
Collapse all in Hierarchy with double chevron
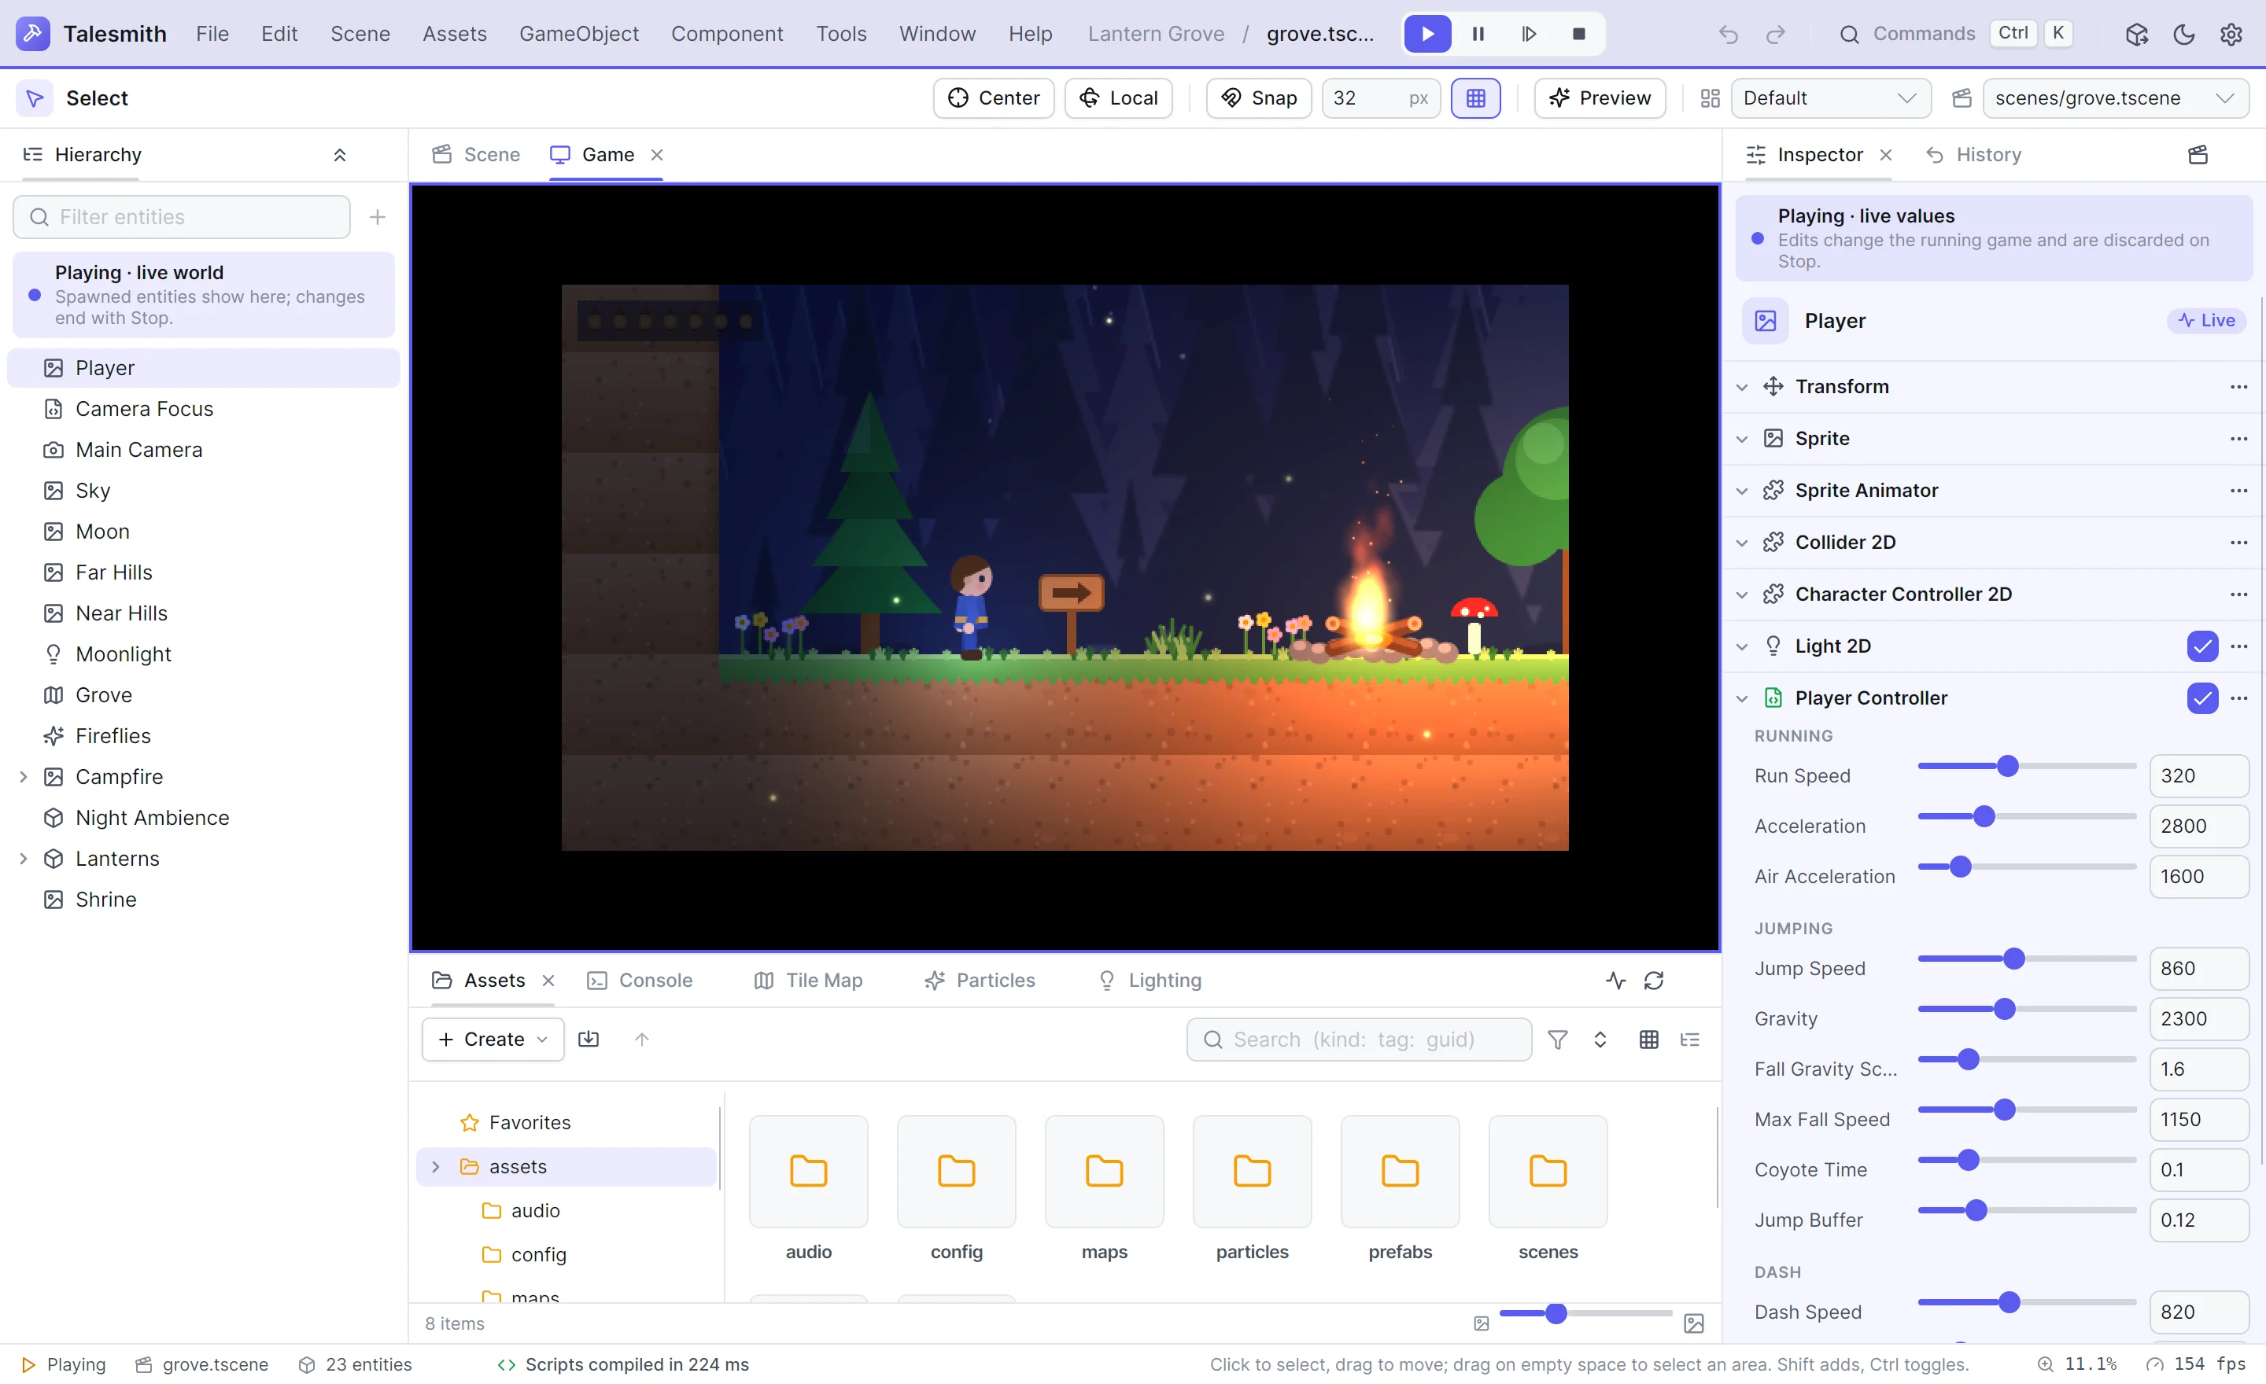click(339, 156)
